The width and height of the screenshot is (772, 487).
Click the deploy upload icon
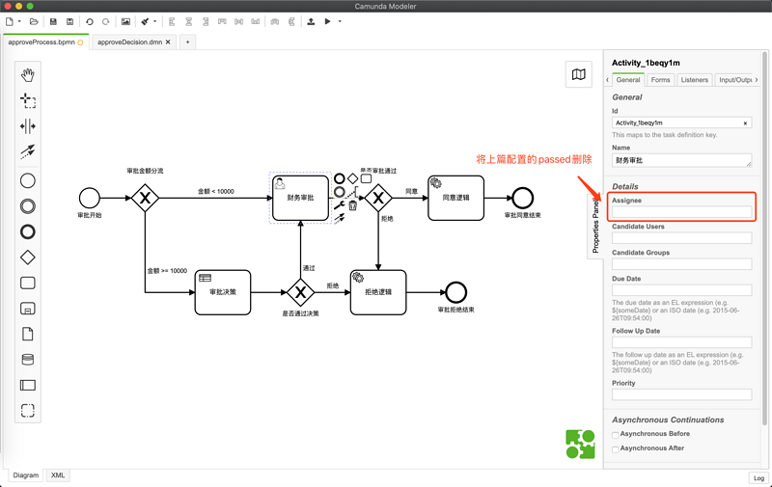tap(311, 21)
